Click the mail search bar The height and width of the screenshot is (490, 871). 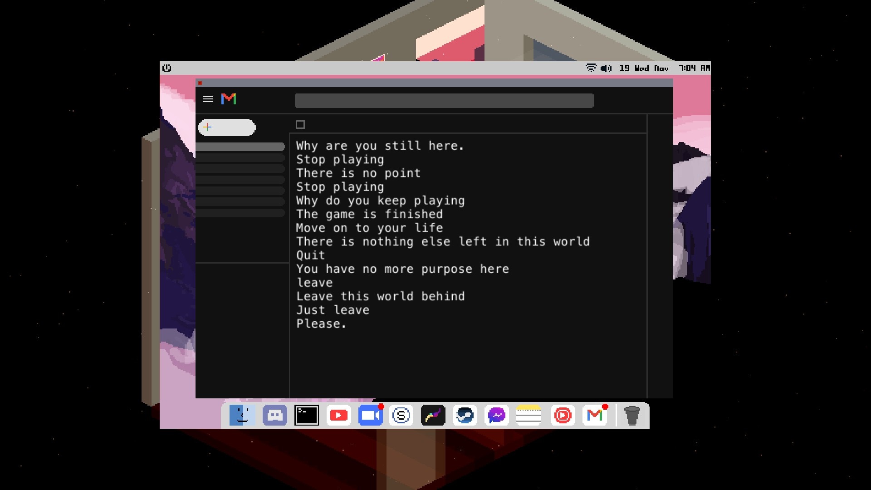444,101
